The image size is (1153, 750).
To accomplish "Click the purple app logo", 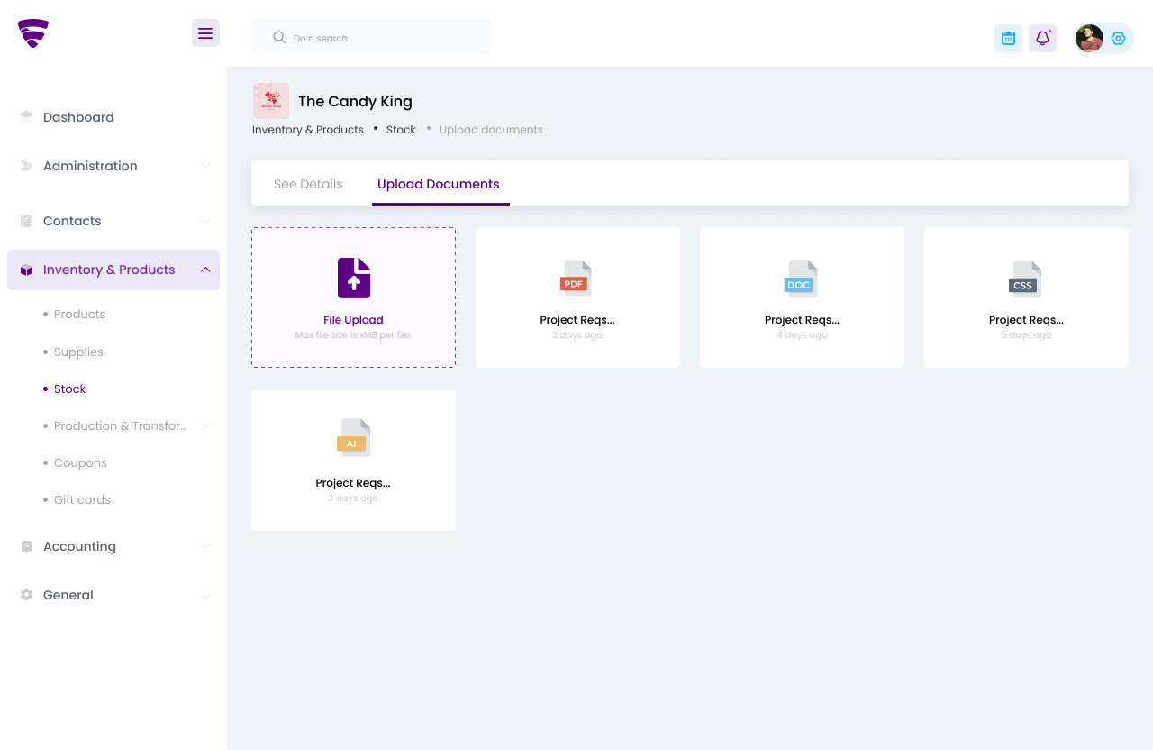I will [x=33, y=33].
